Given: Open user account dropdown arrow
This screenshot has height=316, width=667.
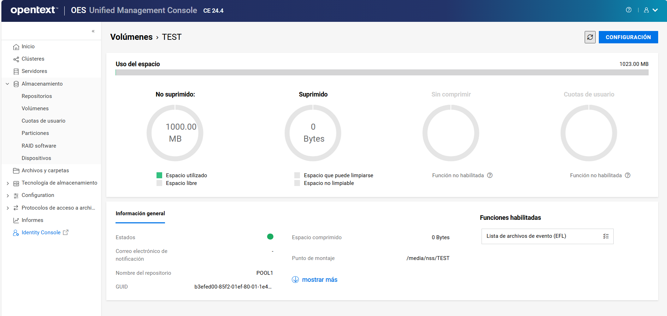Looking at the screenshot, I should click(655, 10).
